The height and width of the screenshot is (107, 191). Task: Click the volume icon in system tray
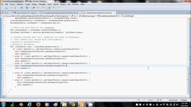[178, 105]
